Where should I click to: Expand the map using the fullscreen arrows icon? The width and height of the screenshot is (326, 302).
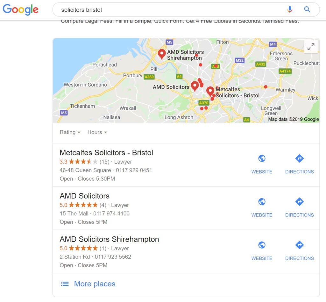pyautogui.click(x=311, y=46)
